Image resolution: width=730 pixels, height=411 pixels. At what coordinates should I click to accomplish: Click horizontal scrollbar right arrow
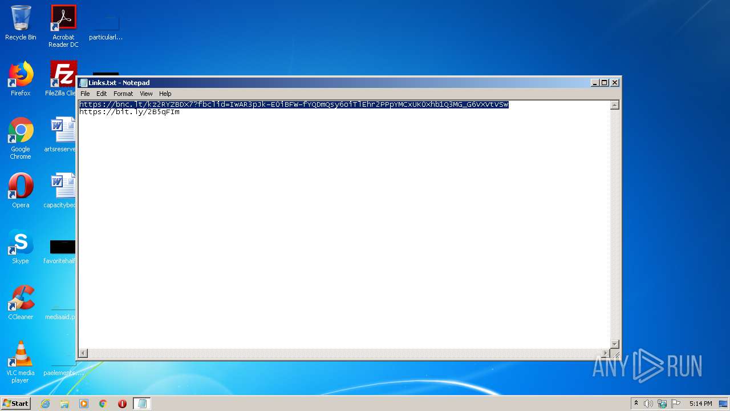(x=606, y=353)
